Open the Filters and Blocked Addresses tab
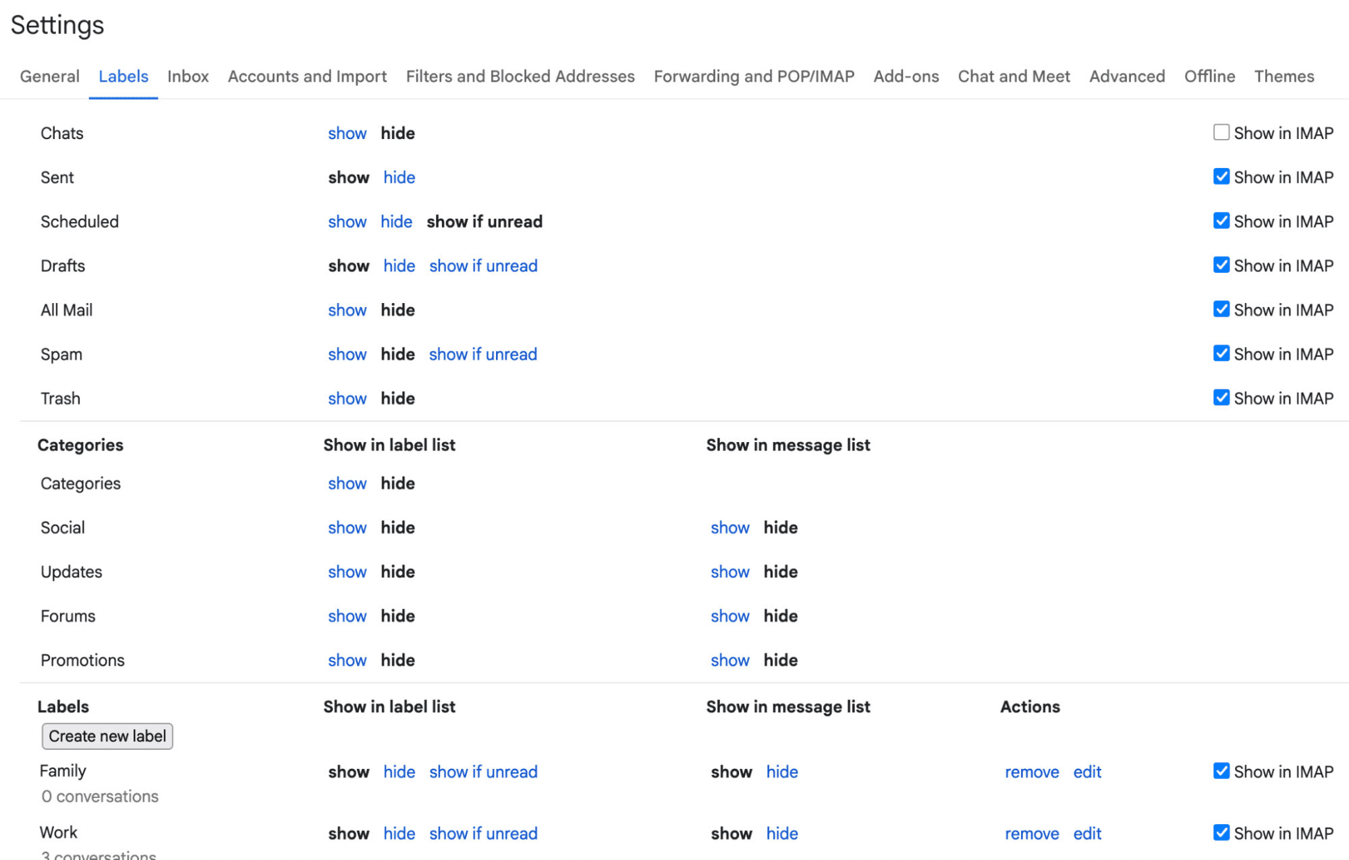The image size is (1349, 860). click(x=519, y=76)
